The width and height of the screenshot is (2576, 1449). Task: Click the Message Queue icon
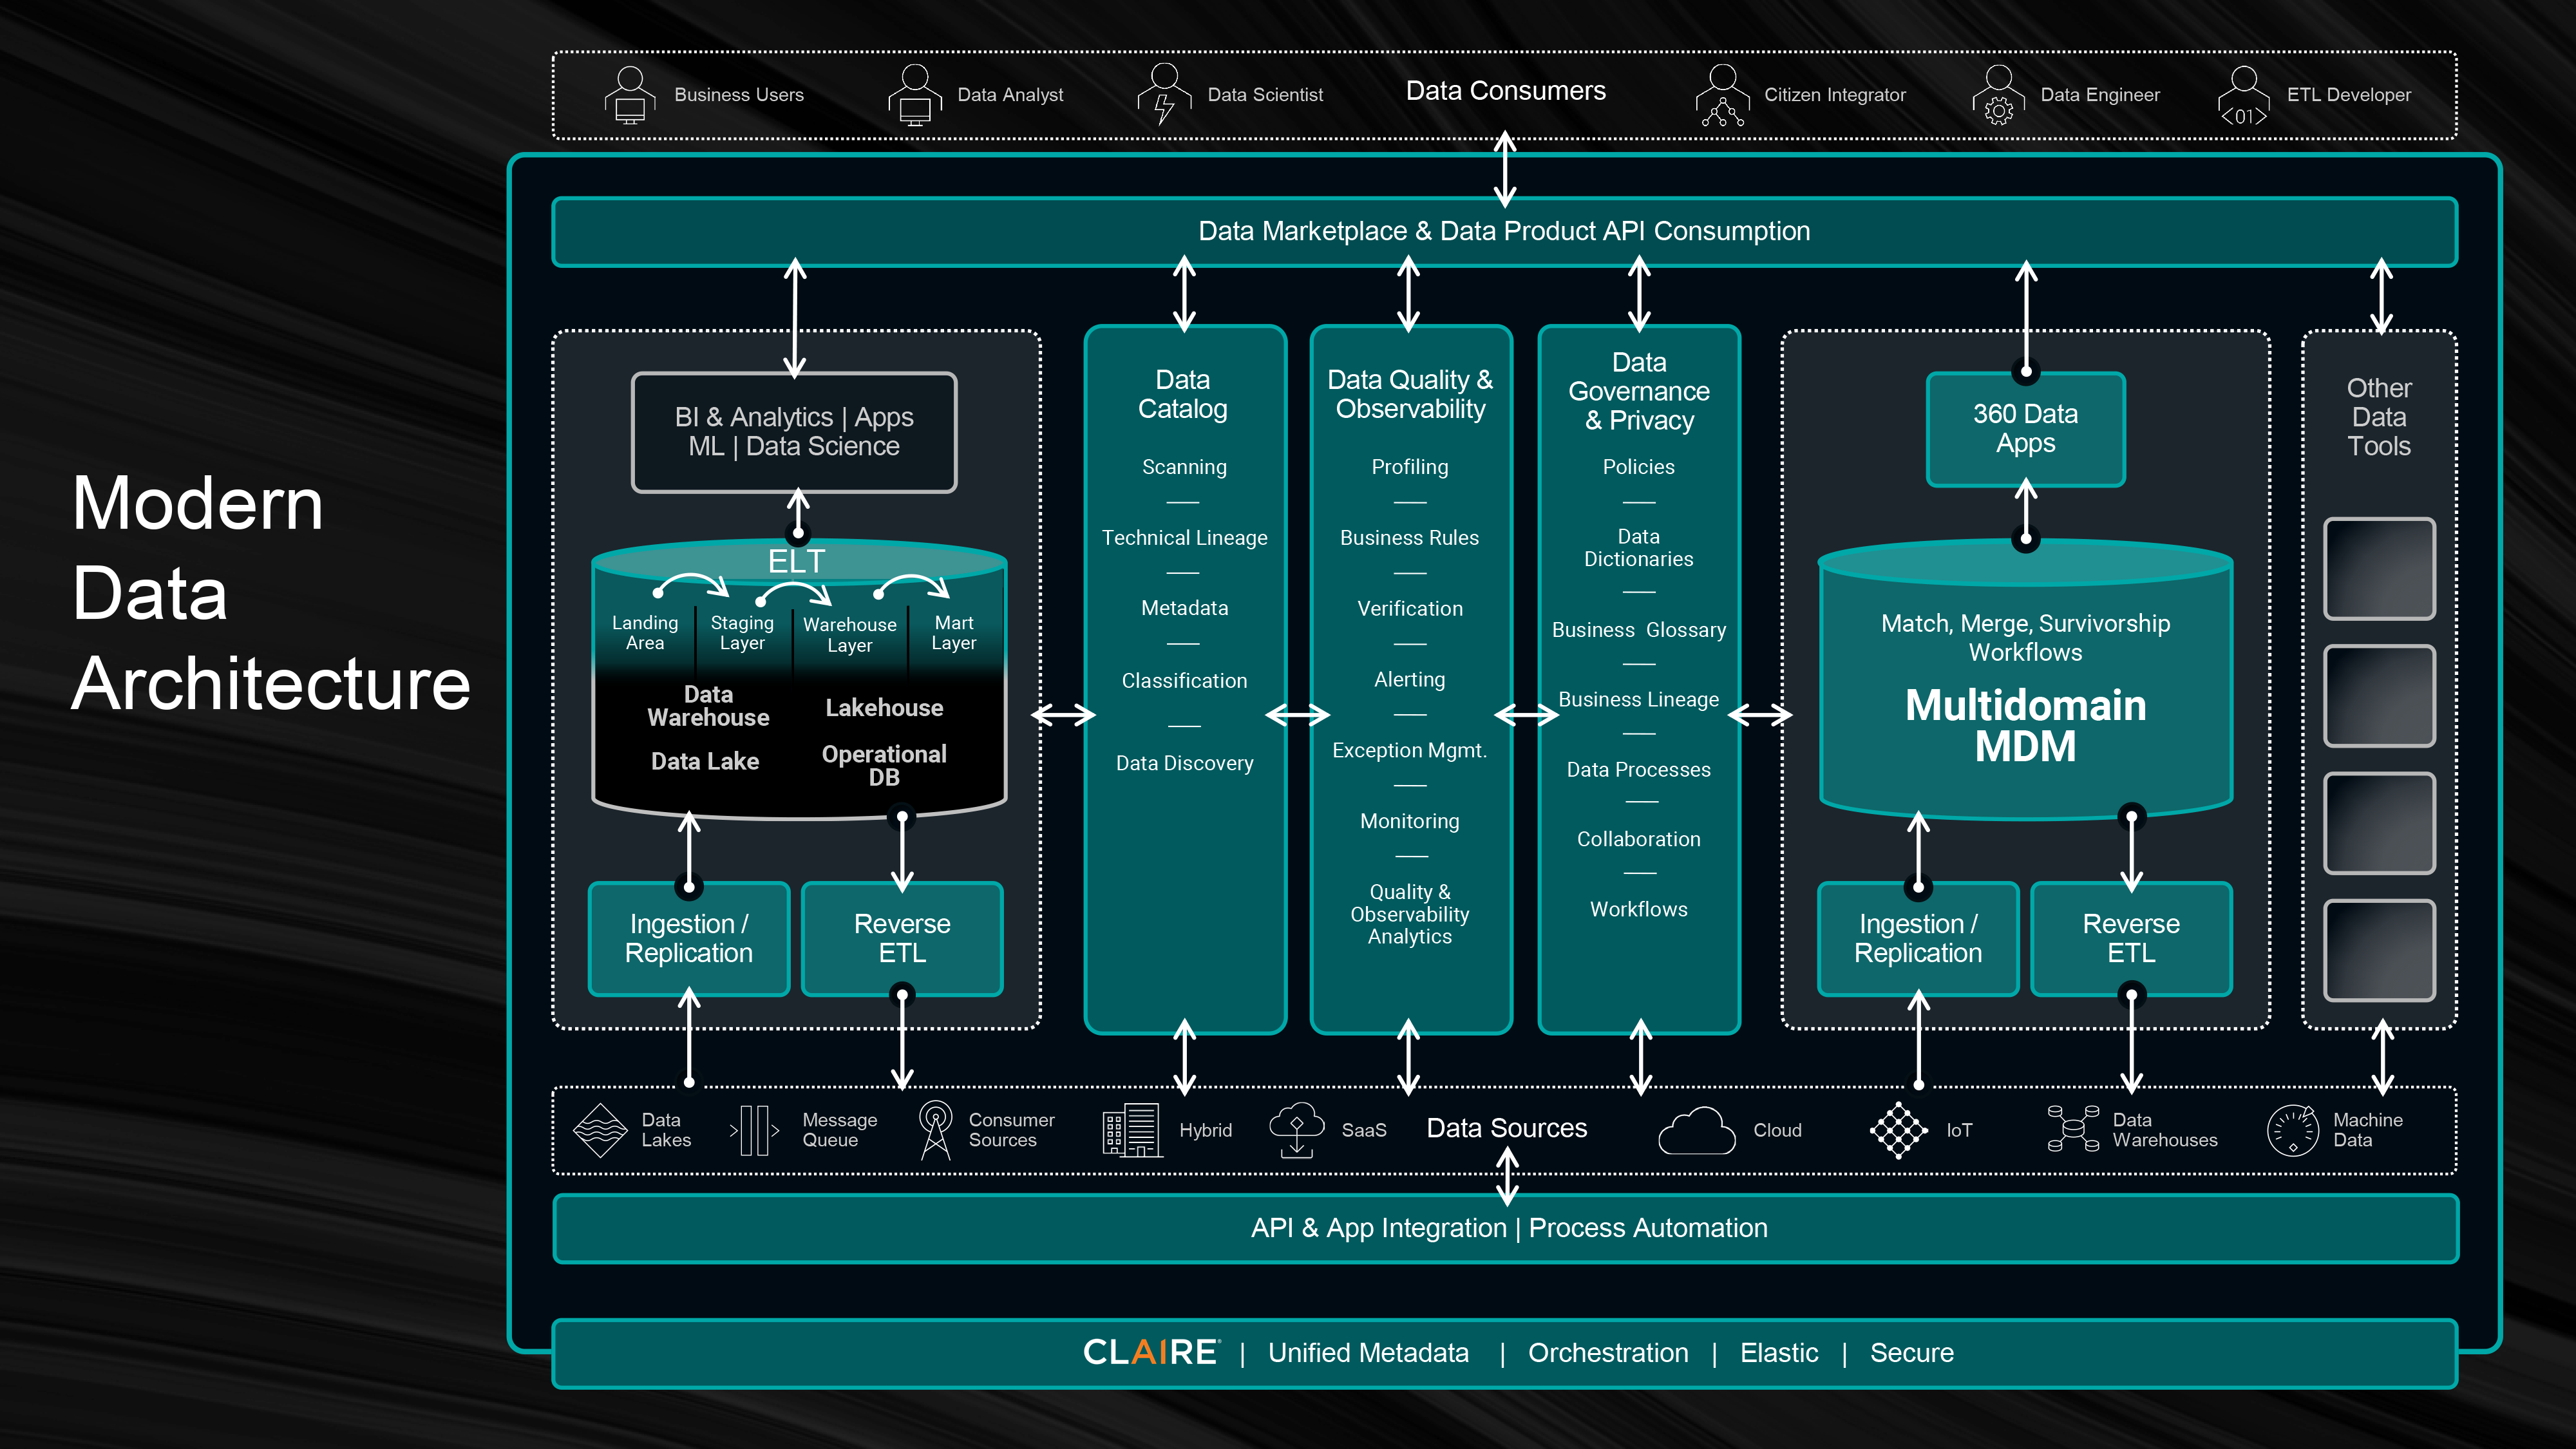pyautogui.click(x=755, y=1130)
